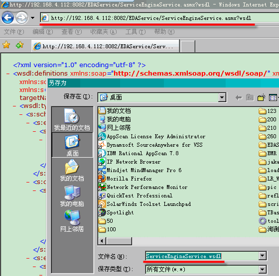Image resolution: width=279 pixels, height=276 pixels.
Task: Click the browser Back arrow button
Action: pyautogui.click(x=7, y=18)
